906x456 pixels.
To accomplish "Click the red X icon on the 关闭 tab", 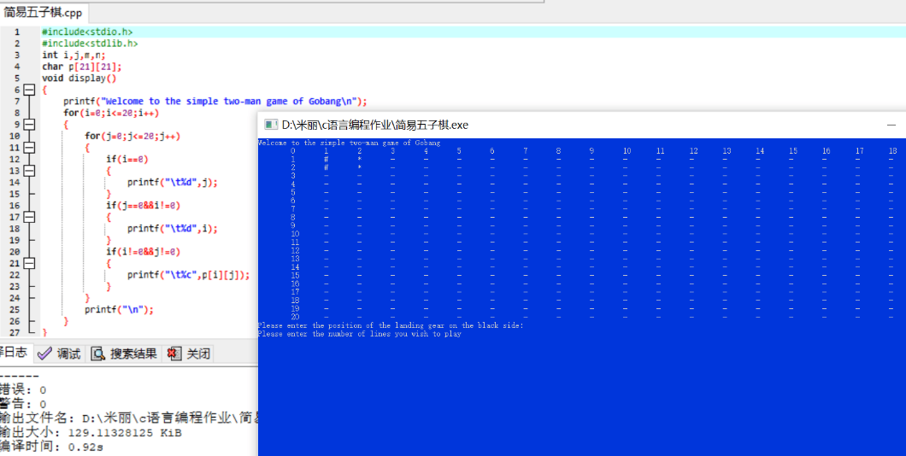I will tap(174, 354).
